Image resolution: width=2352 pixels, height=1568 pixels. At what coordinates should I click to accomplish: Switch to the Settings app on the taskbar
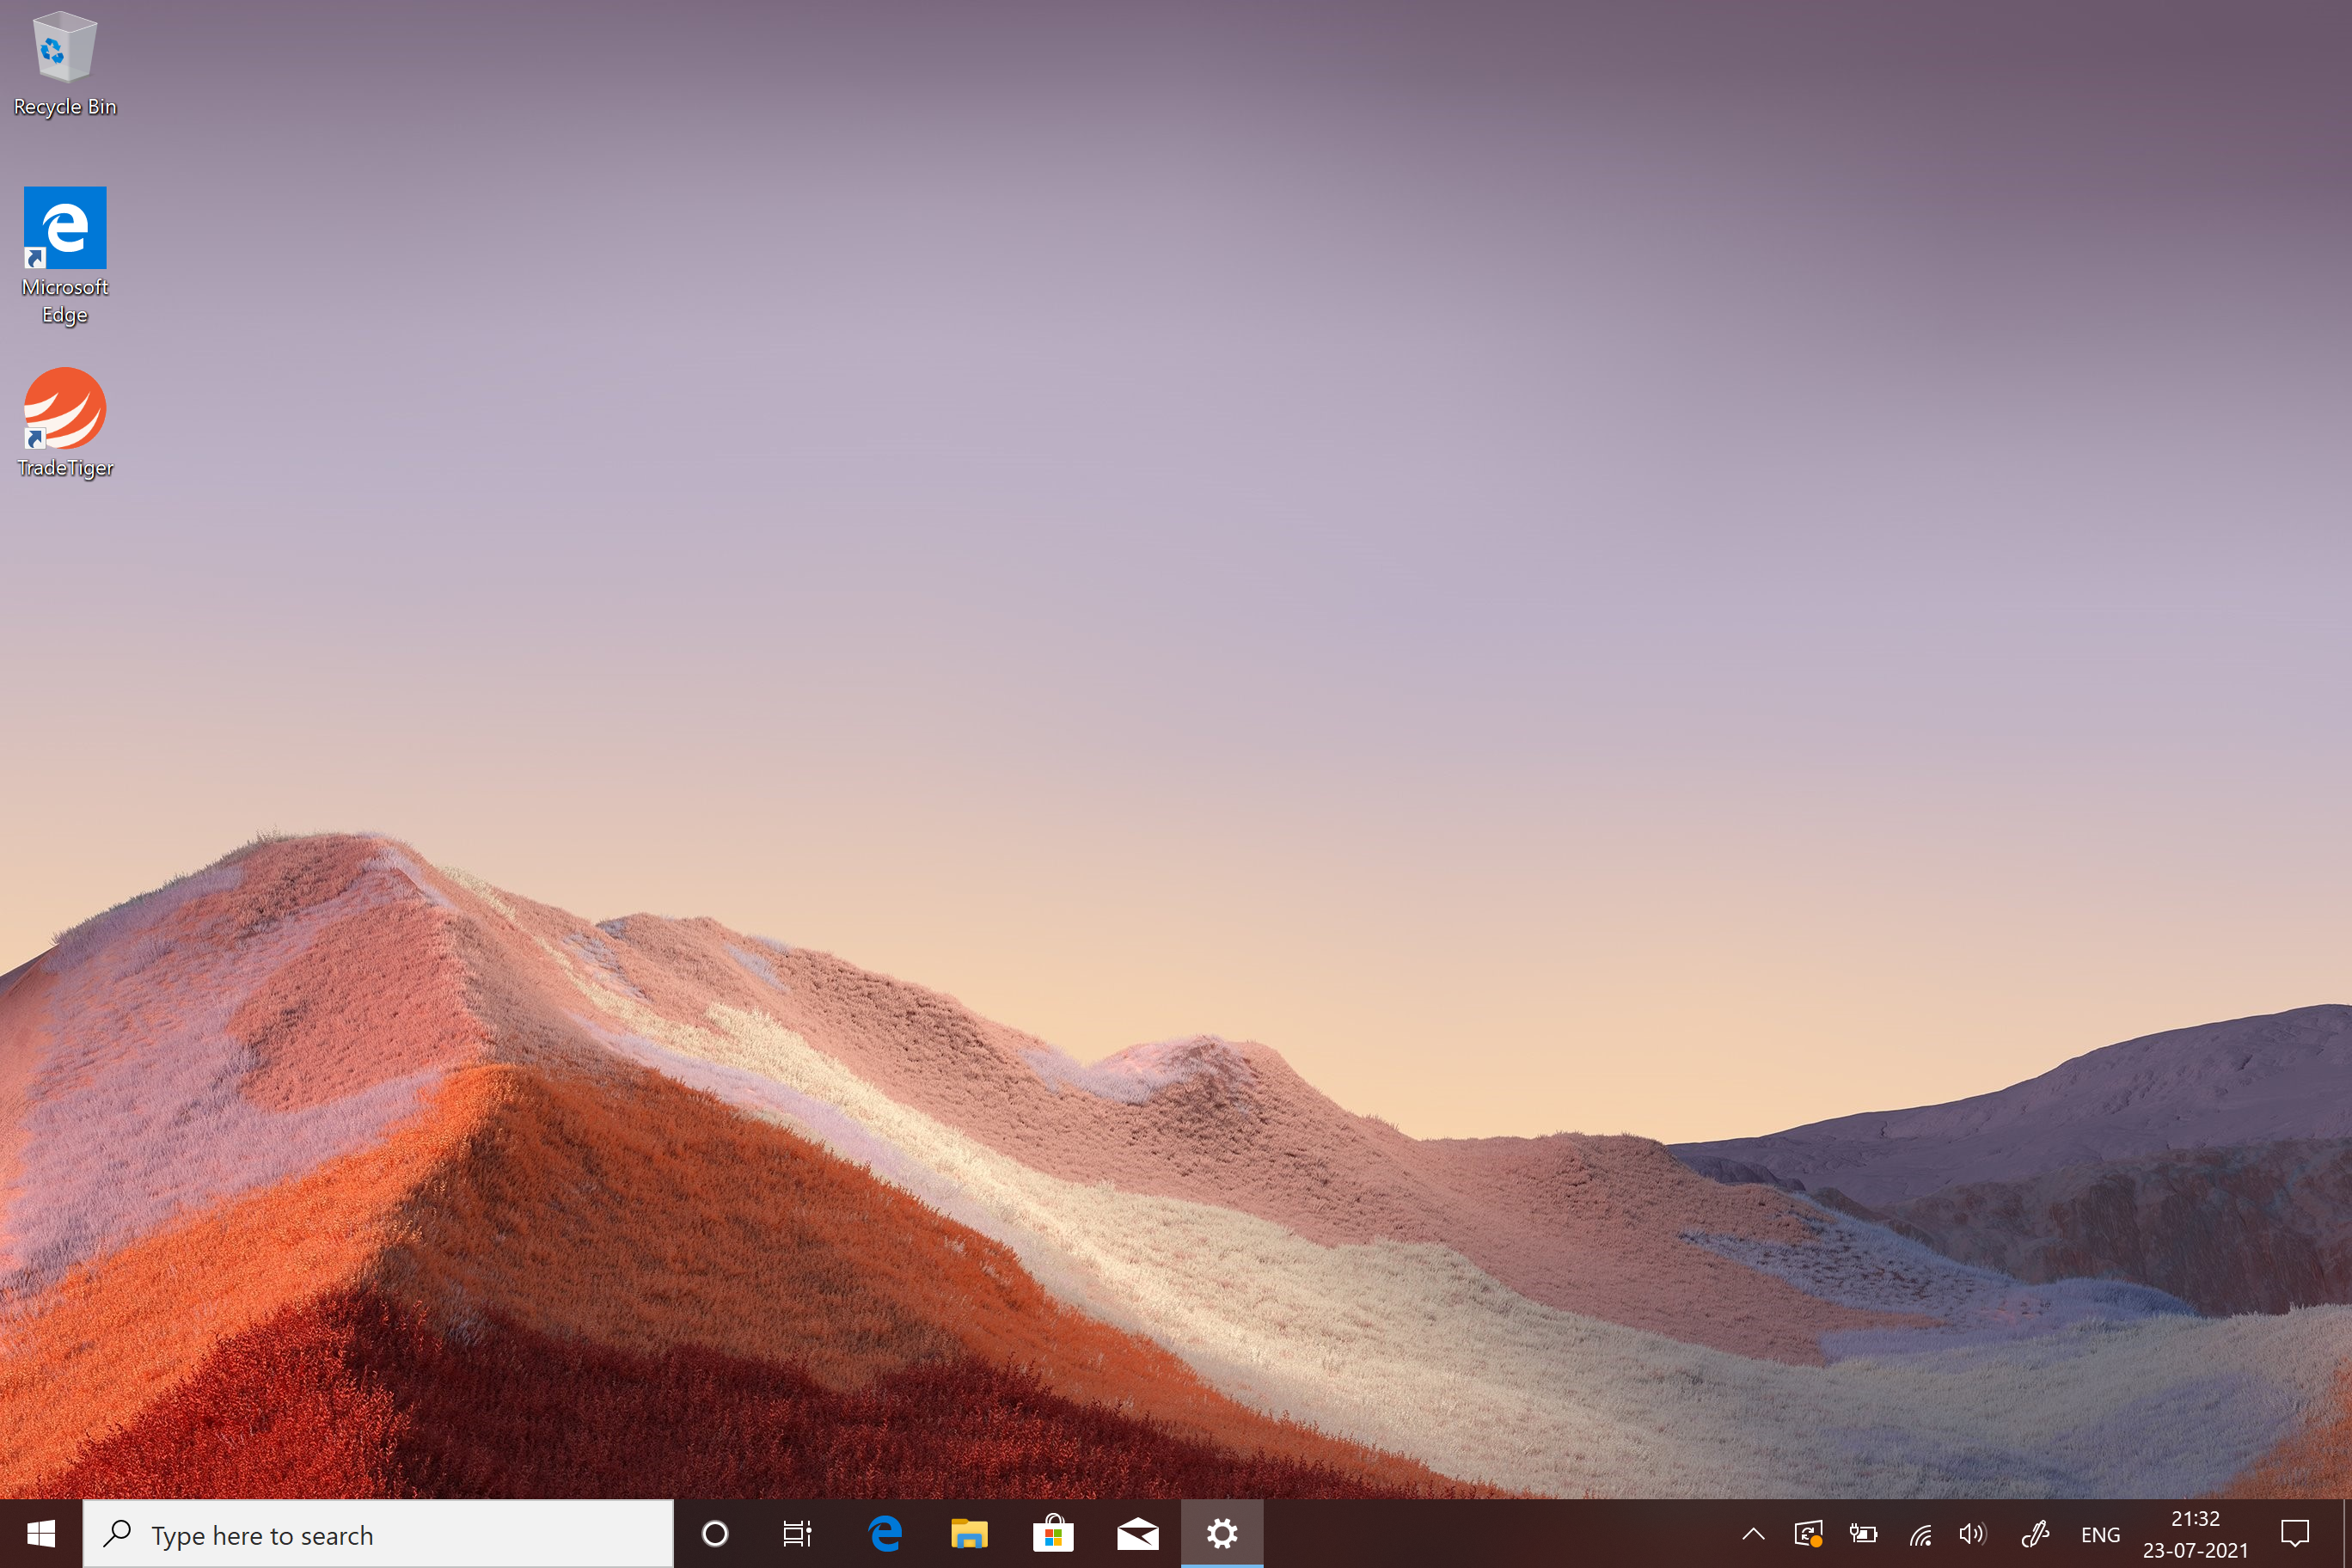coord(1222,1533)
